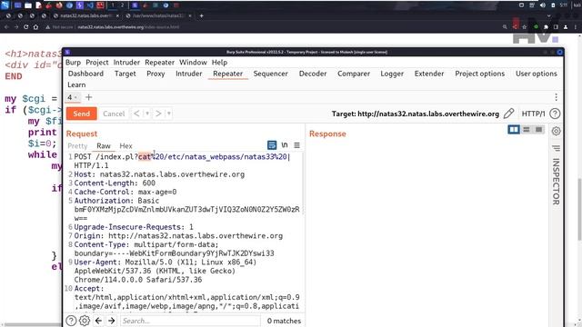Open Repeater help question mark icon
The image size is (582, 327).
[x=555, y=114]
